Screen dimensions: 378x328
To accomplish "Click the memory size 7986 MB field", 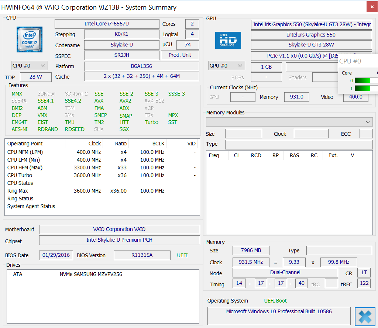I will (251, 251).
